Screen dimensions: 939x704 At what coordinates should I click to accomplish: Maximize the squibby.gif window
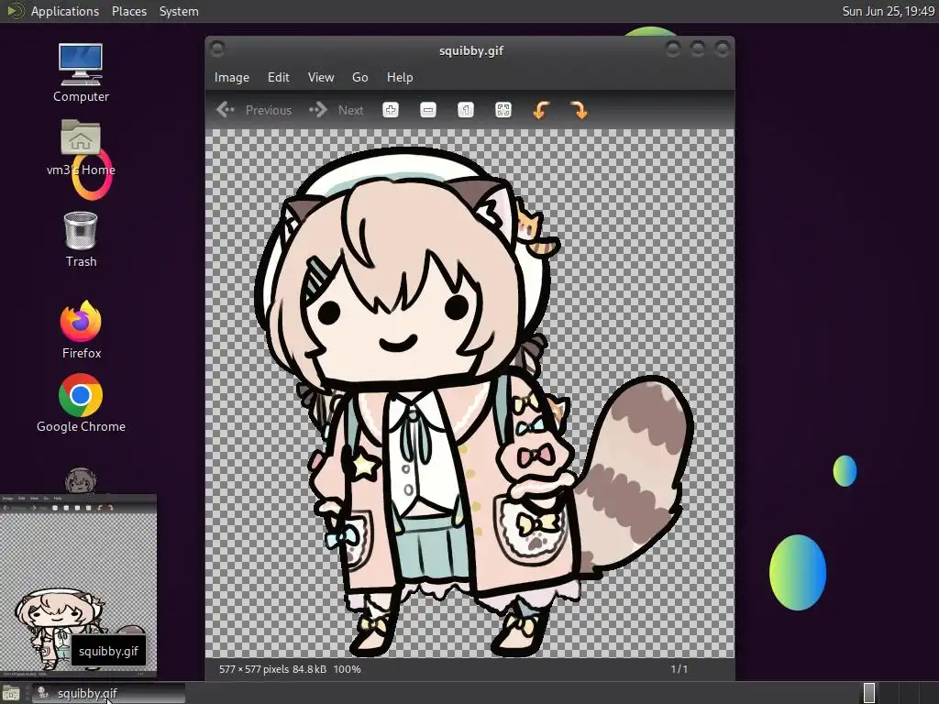[x=698, y=49]
